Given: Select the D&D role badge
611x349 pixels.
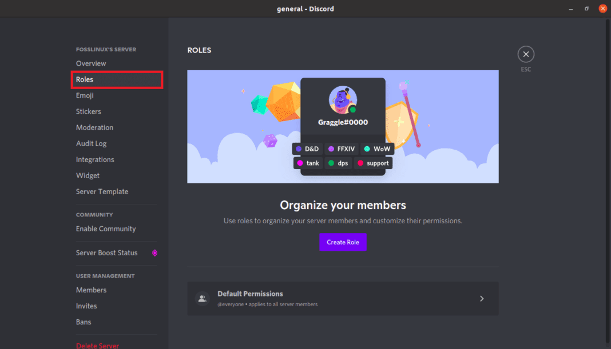Looking at the screenshot, I should pyautogui.click(x=307, y=149).
